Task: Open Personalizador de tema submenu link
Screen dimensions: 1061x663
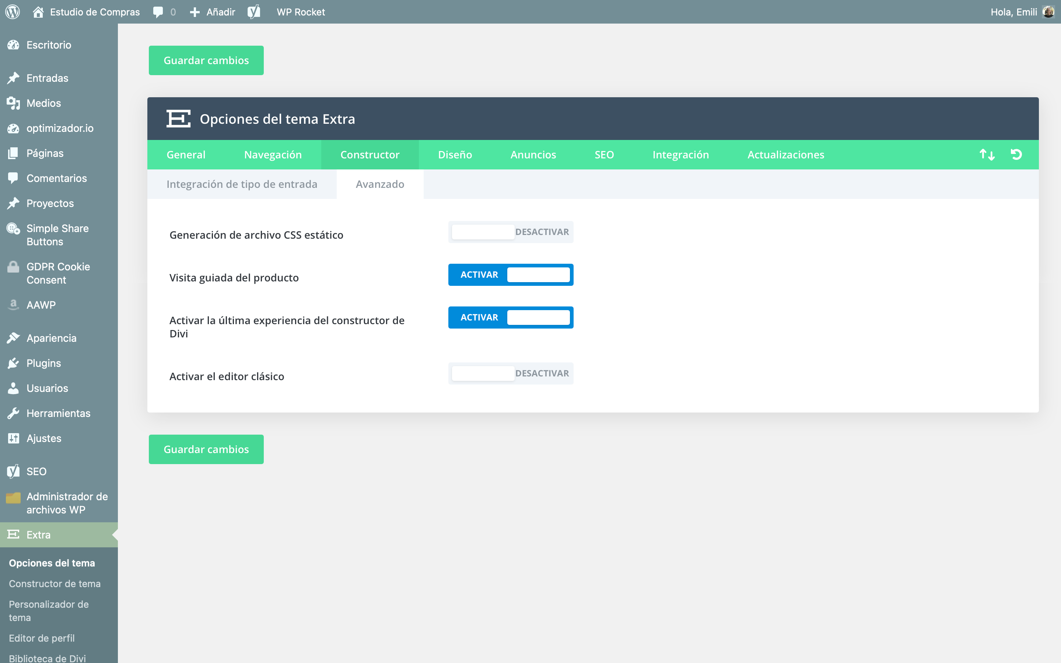Action: point(49,611)
